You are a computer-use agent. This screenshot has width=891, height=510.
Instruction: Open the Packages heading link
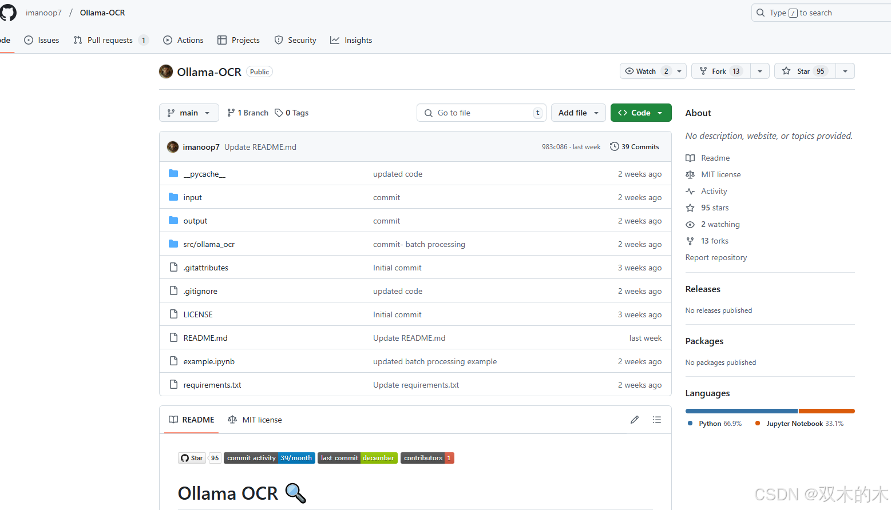tap(704, 341)
